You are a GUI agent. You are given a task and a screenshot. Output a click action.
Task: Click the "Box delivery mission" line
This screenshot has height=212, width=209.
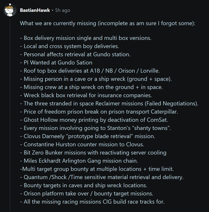point(86,38)
